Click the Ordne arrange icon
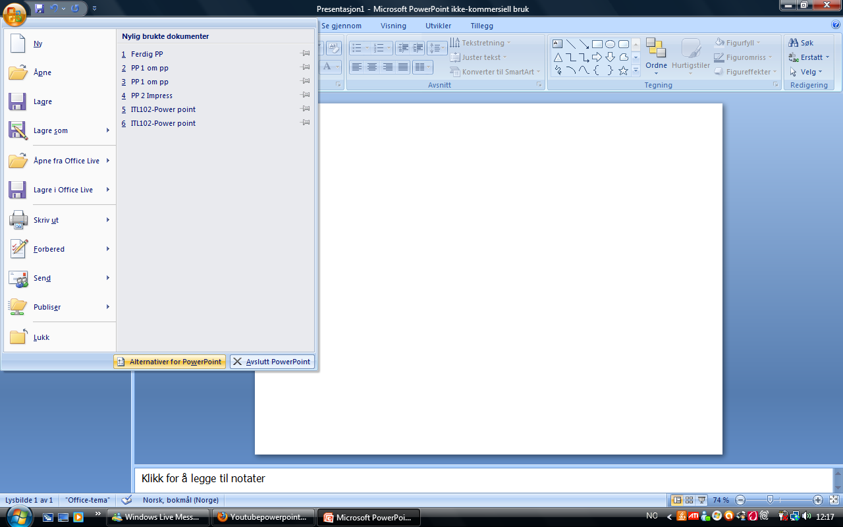This screenshot has width=843, height=527. coord(656,49)
